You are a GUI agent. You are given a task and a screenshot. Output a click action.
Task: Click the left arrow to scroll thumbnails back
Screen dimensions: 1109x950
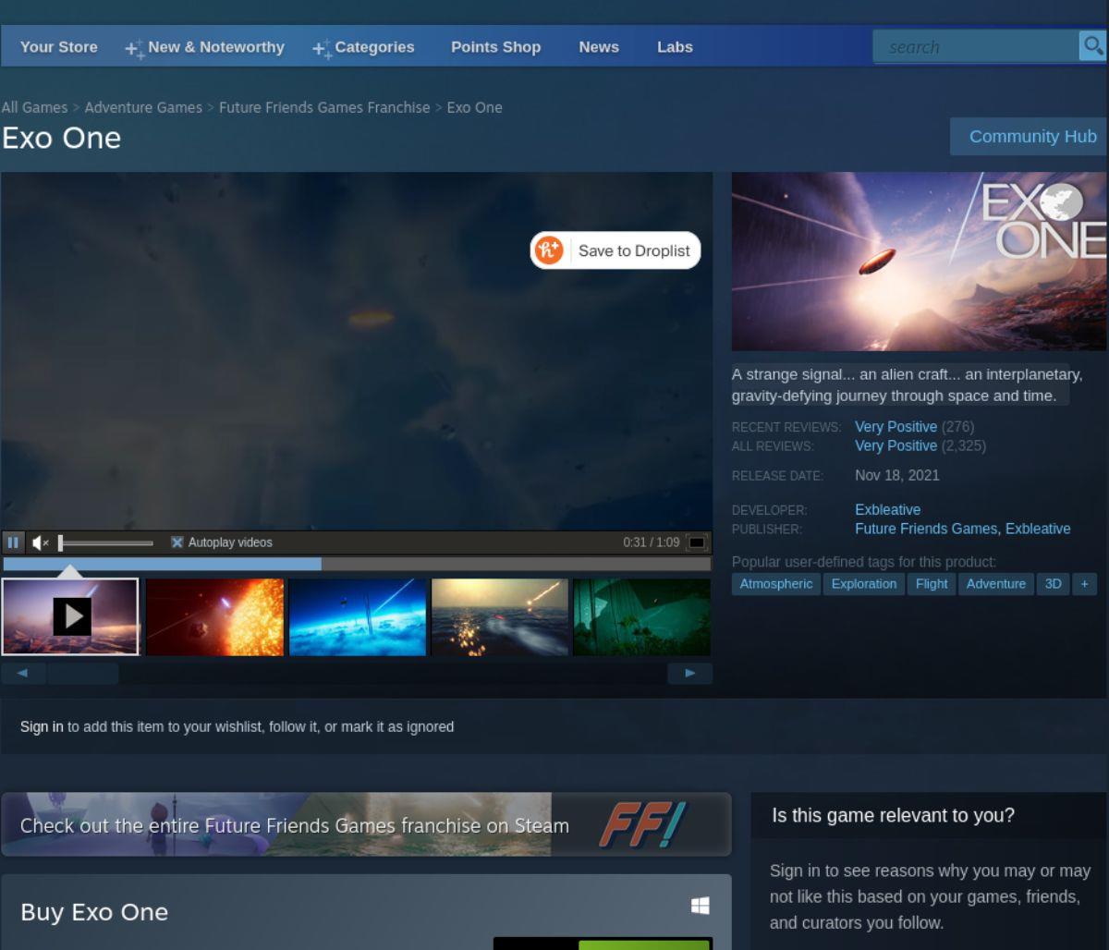tap(22, 673)
